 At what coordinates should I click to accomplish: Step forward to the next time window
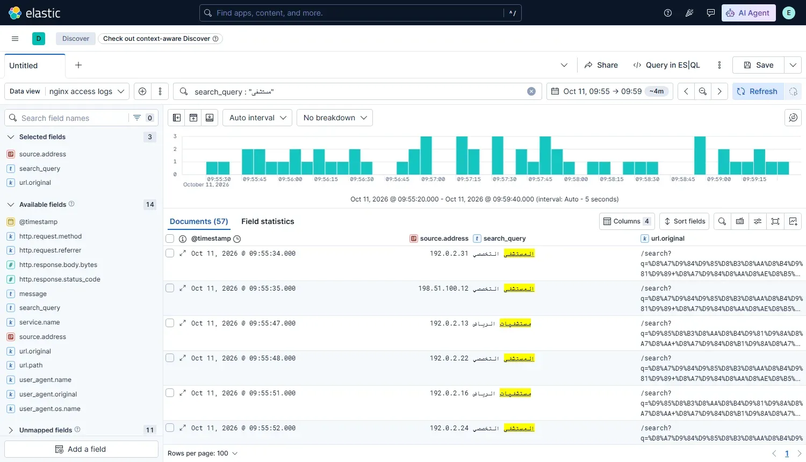719,91
